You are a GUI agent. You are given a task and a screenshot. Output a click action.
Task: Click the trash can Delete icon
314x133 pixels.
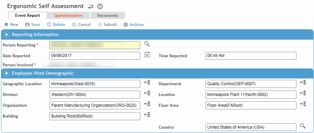[x=49, y=25]
